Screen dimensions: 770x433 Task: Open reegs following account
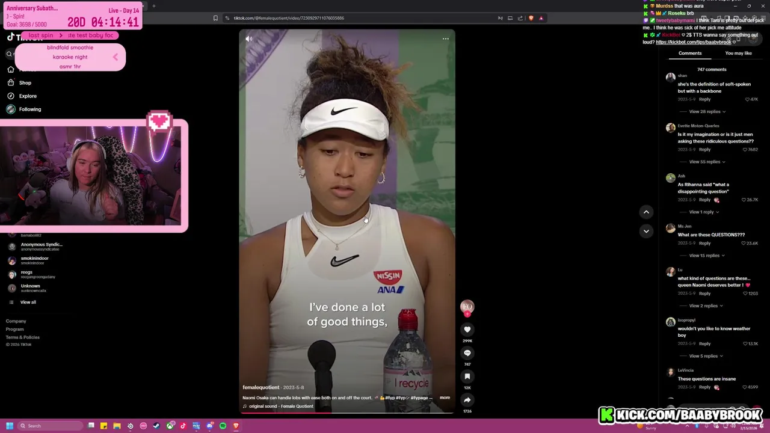coord(32,274)
